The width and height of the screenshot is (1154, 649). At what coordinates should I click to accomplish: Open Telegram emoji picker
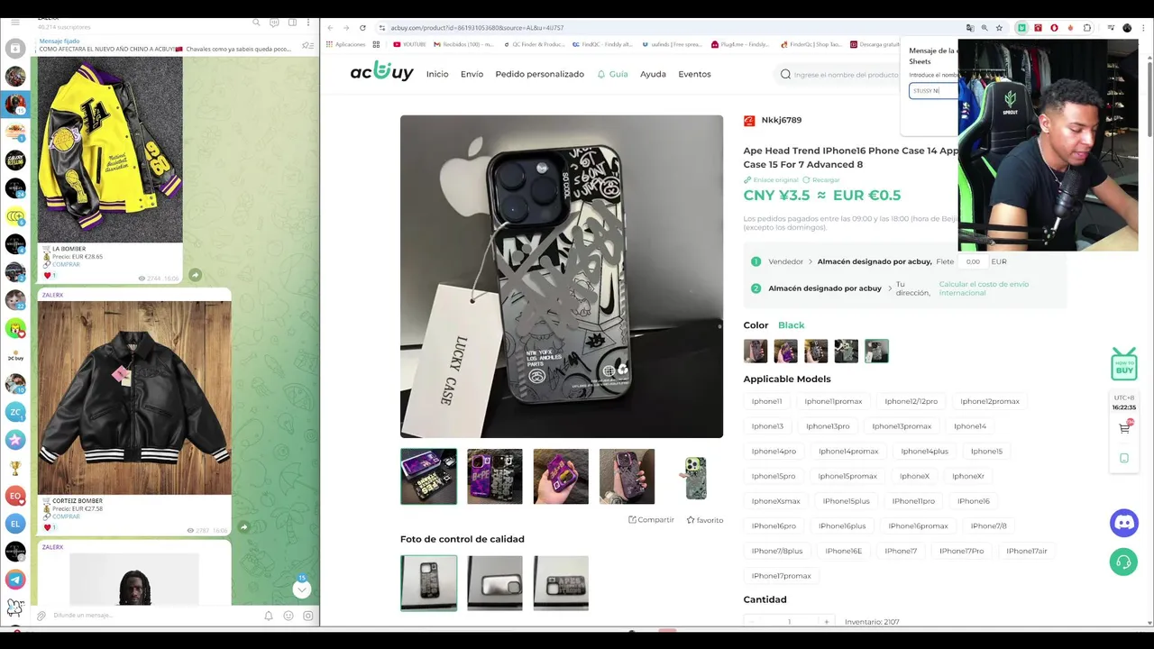click(288, 616)
